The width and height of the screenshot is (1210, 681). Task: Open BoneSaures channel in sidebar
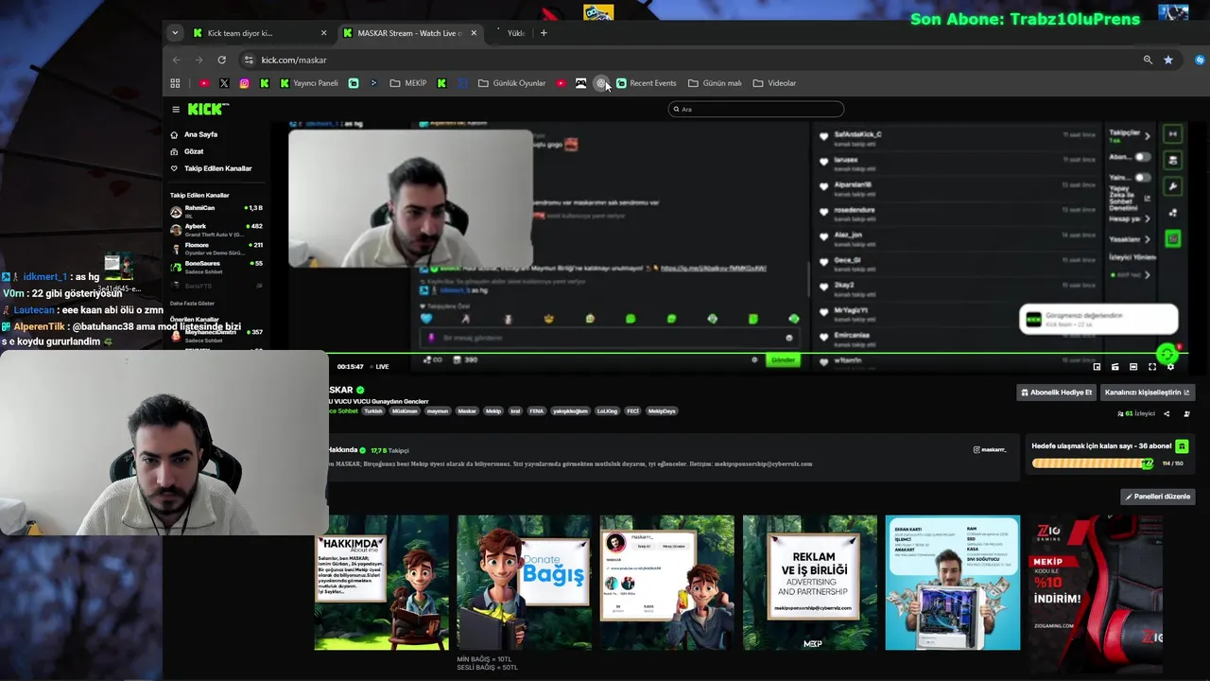pos(216,267)
